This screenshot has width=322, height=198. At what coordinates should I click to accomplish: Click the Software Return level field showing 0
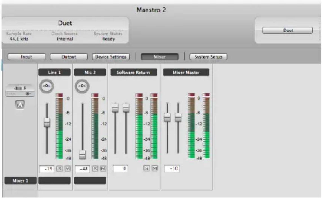[x=120, y=168]
